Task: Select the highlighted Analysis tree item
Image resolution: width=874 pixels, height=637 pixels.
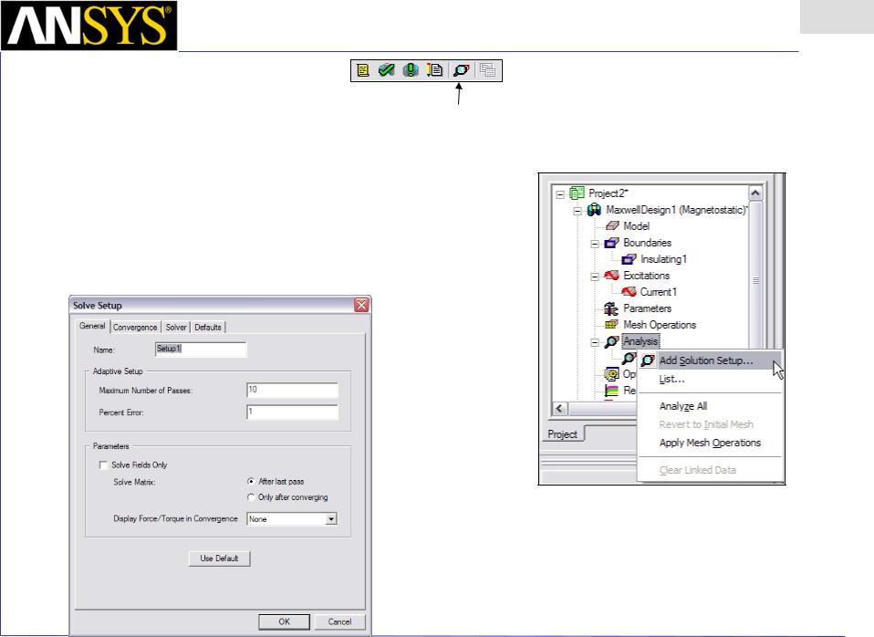Action: (x=640, y=340)
